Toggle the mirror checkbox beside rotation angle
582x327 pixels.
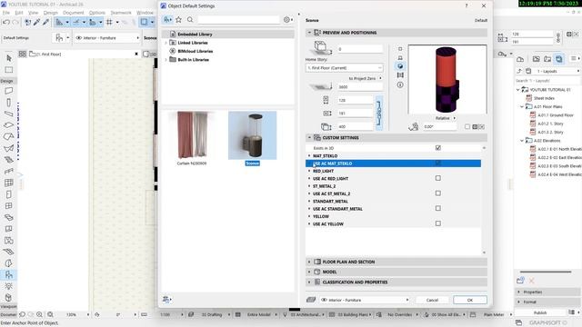click(467, 127)
